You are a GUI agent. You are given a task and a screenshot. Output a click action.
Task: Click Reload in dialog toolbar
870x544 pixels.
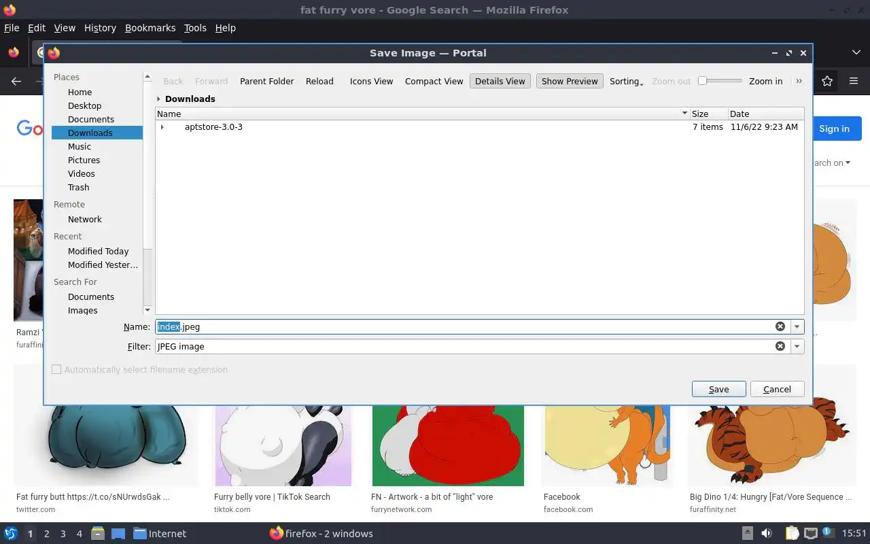(x=319, y=81)
